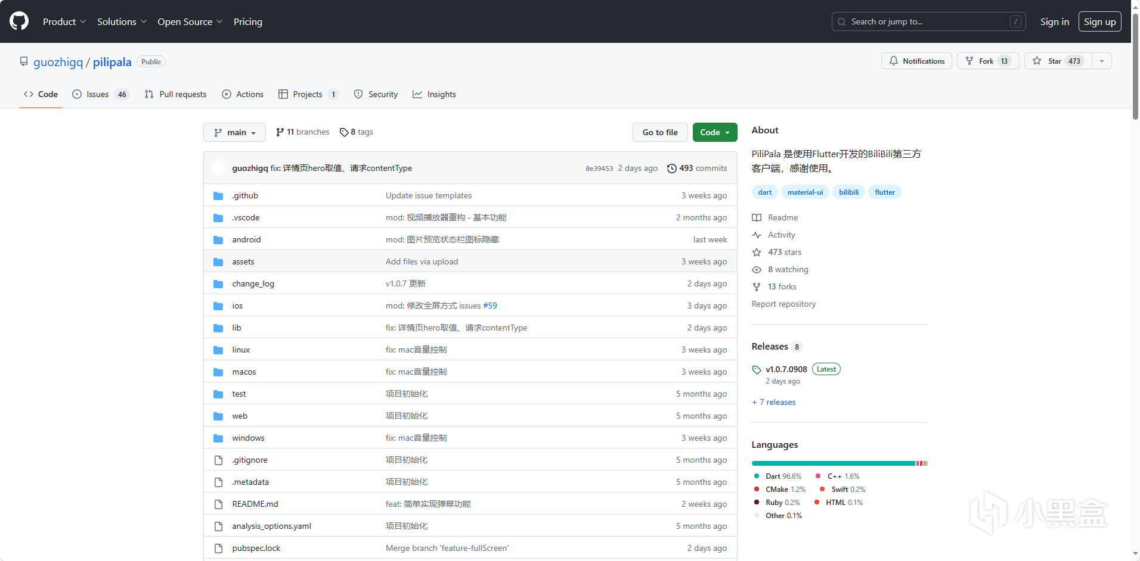
Task: Open the assets folder
Action: point(243,261)
